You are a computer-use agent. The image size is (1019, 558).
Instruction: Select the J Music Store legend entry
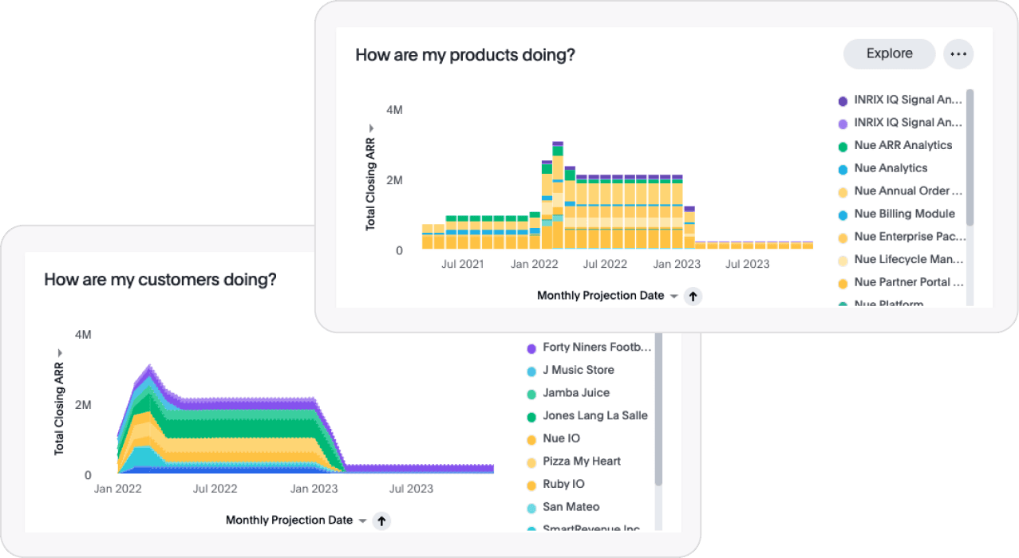(x=578, y=370)
